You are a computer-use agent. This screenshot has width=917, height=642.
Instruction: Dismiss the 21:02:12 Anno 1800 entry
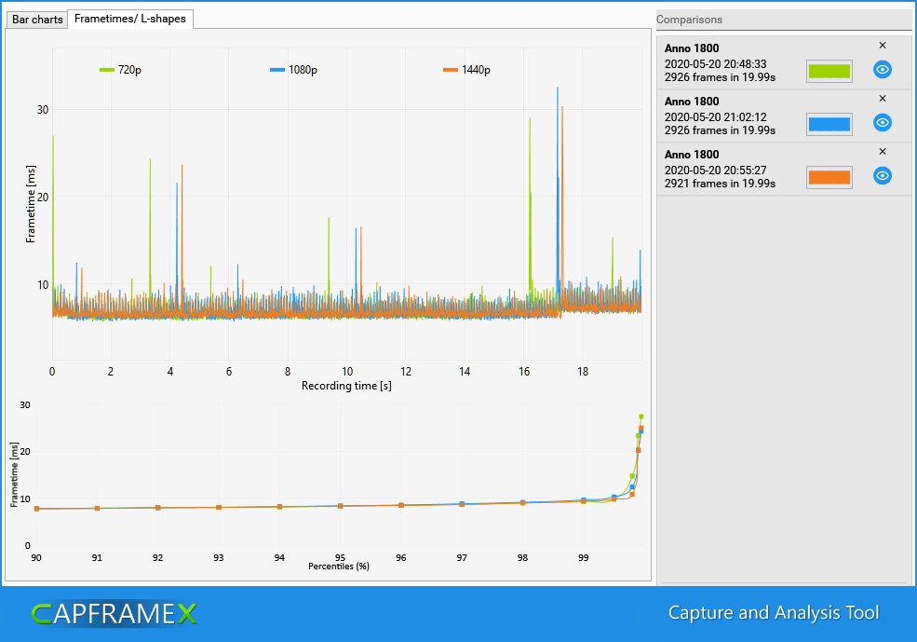[x=883, y=98]
